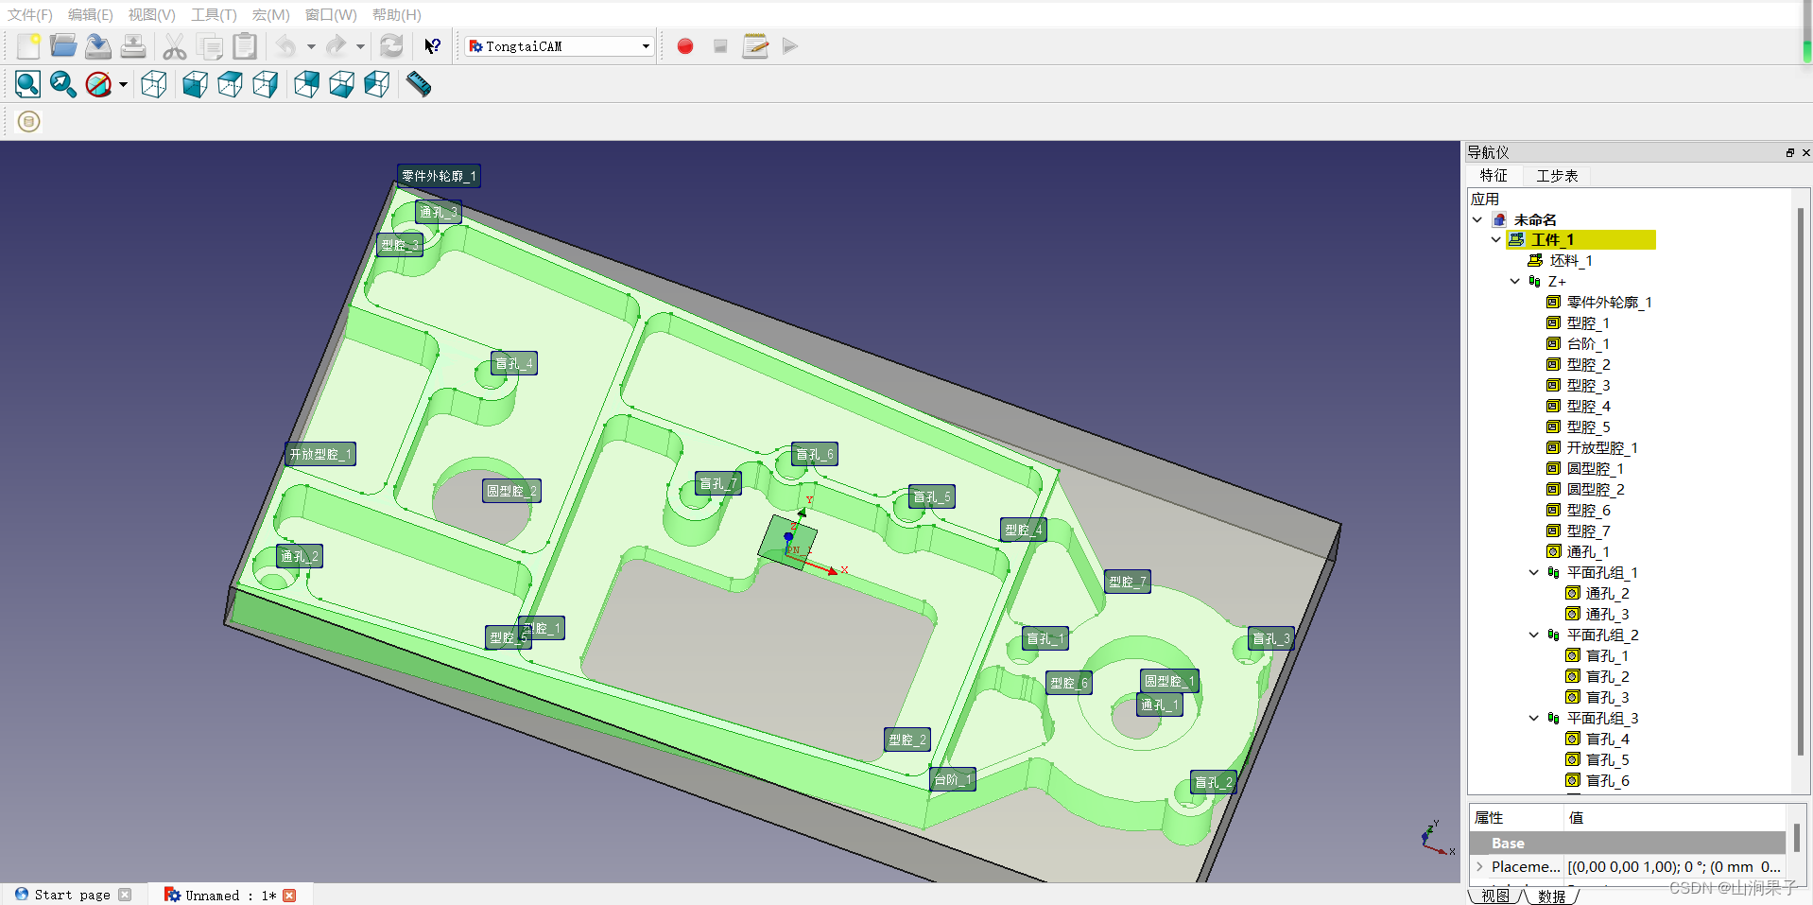Collapse the 未命名 document node
The image size is (1813, 905).
click(x=1477, y=219)
